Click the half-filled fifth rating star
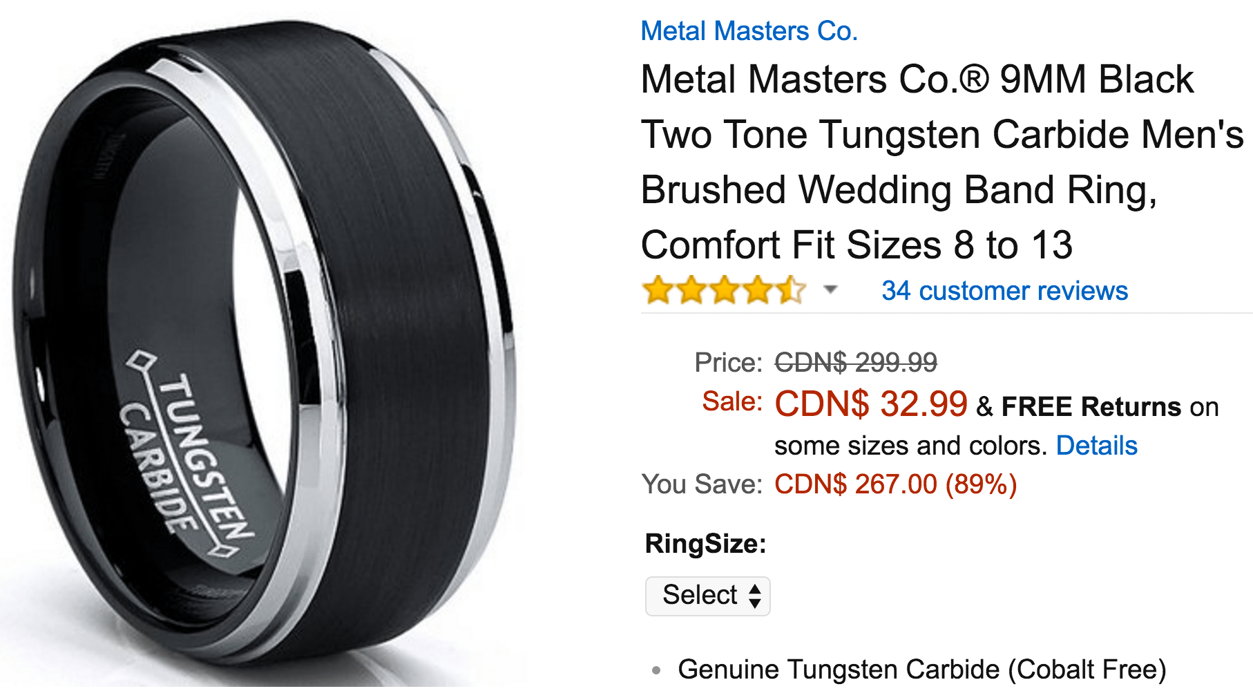 click(x=791, y=290)
